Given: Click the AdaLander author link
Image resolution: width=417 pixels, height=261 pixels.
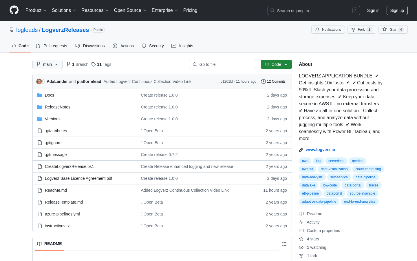Looking at the screenshot, I should click(x=57, y=81).
